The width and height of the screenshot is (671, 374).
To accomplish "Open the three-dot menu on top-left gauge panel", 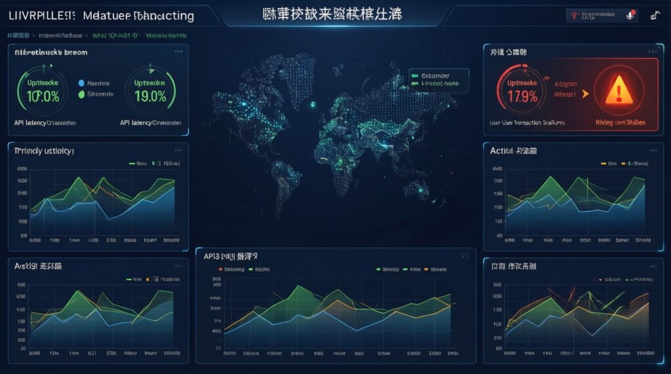I will click(178, 51).
